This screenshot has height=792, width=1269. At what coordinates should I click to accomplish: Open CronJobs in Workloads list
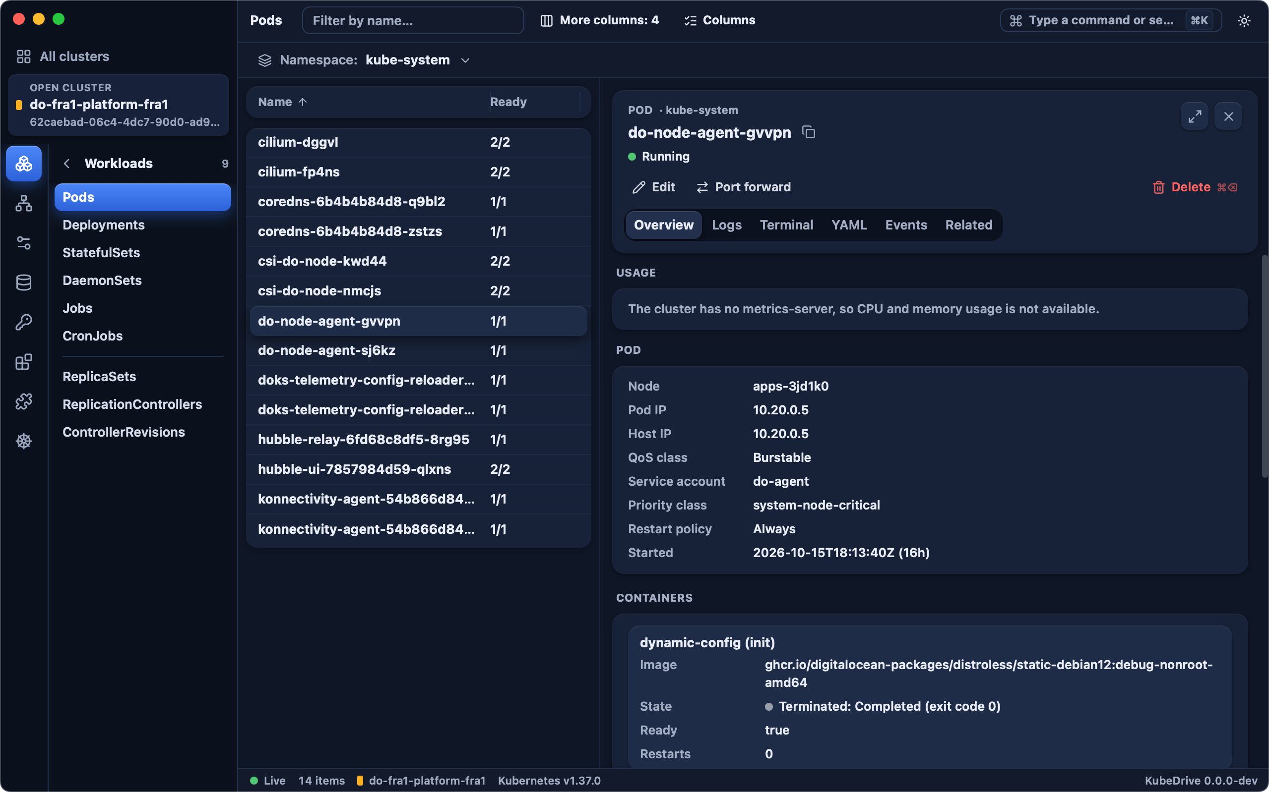(x=142, y=336)
